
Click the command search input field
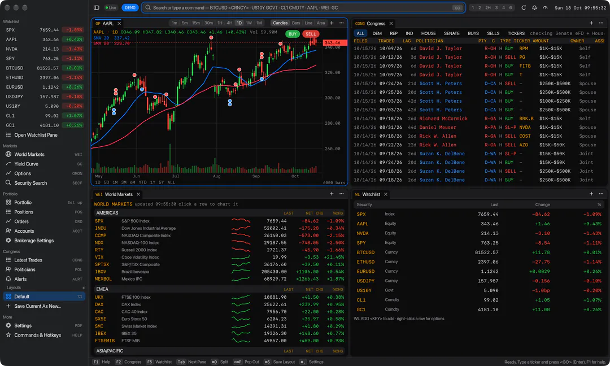(303, 8)
